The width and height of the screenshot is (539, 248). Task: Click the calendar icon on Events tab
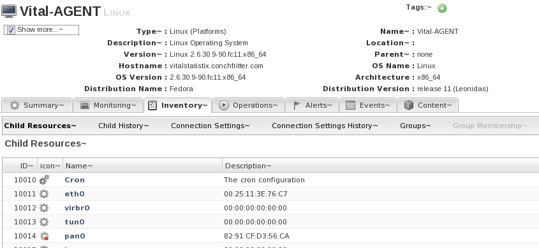(x=350, y=105)
